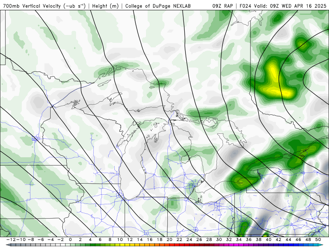Click the "-8" color scale label

point(31,240)
